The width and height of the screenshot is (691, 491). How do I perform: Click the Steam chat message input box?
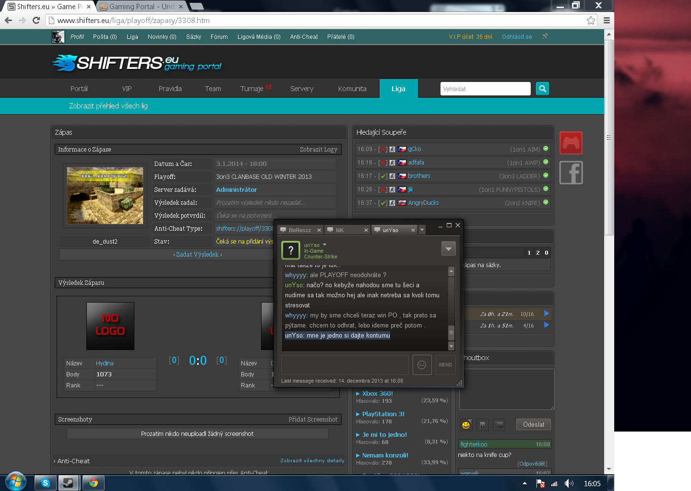[345, 365]
